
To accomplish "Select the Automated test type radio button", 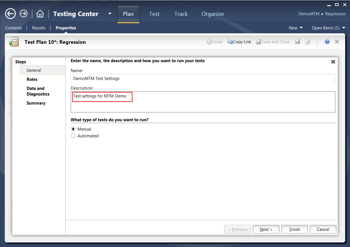I will (x=73, y=136).
